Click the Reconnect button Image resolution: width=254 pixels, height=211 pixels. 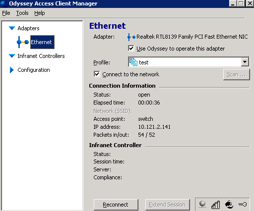coord(116,205)
